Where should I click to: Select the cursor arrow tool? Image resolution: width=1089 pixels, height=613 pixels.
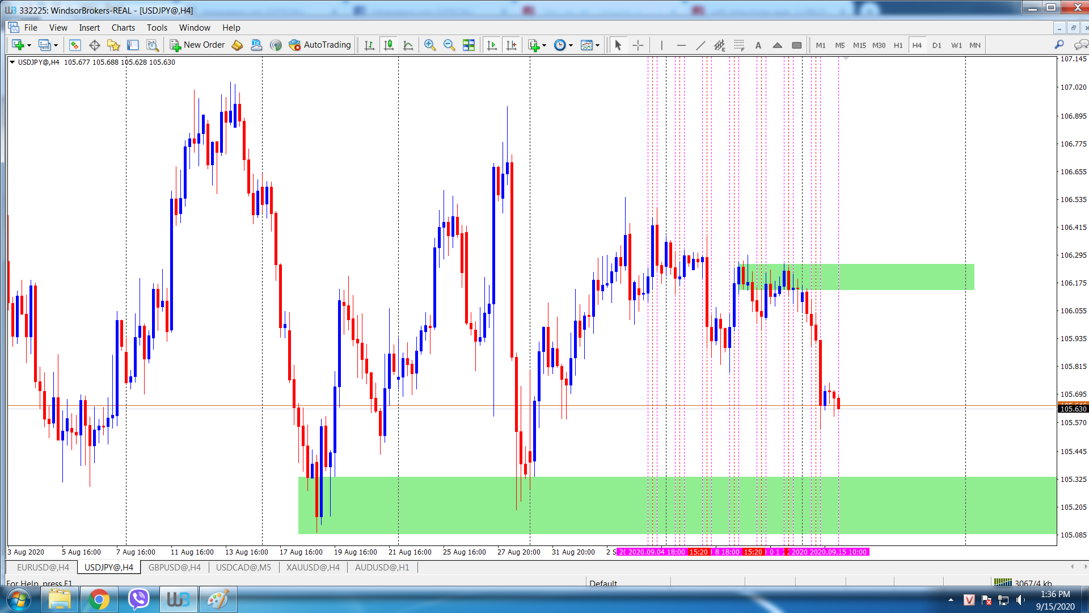click(x=618, y=45)
